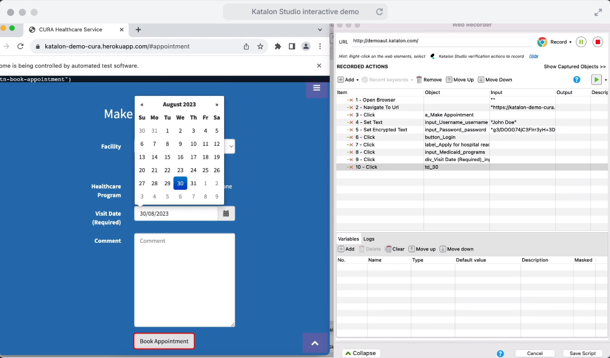Select the hamburger menu on the CURA page

pos(316,88)
